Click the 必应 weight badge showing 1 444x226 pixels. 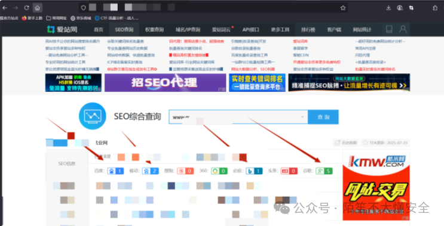pos(254,171)
